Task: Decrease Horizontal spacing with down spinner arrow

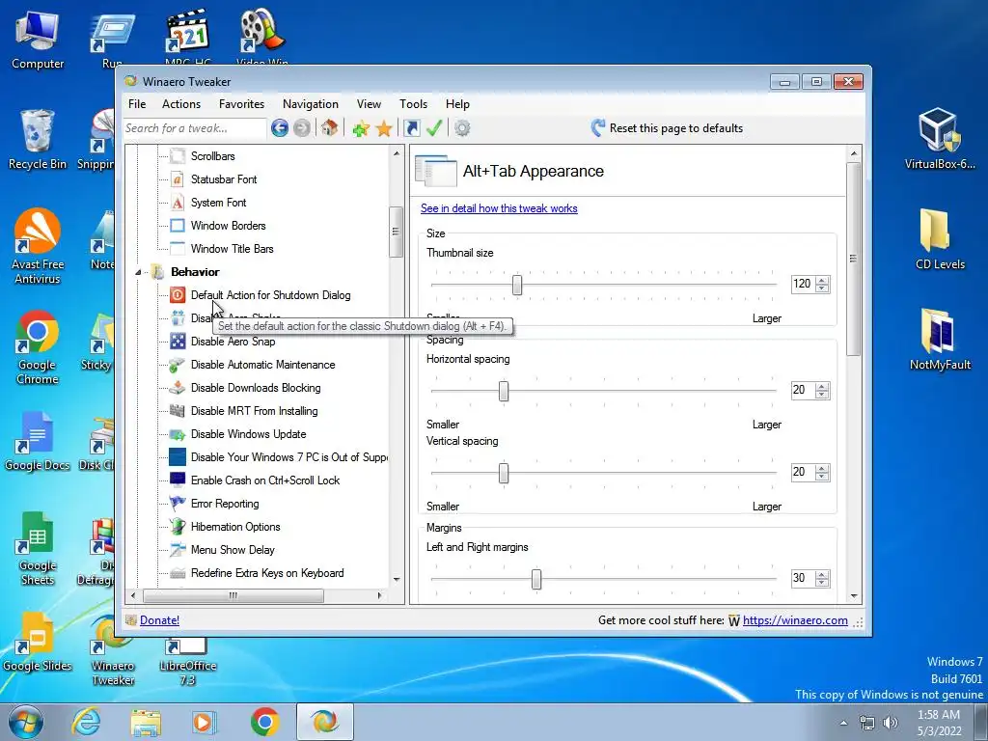Action: [x=822, y=395]
